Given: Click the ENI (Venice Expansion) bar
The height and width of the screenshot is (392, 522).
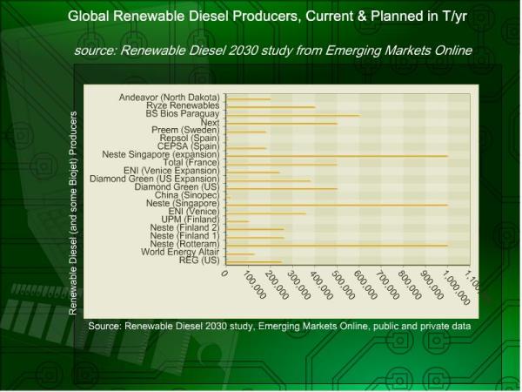Looking at the screenshot, I should [x=253, y=172].
